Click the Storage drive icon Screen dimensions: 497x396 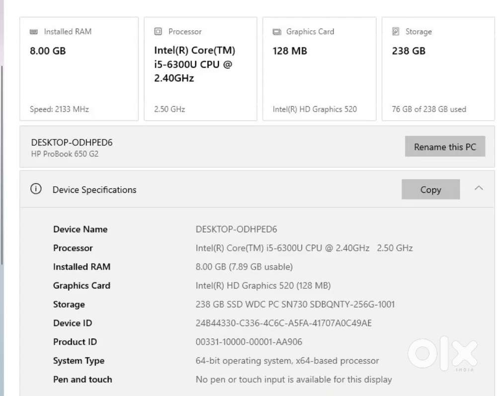(396, 32)
